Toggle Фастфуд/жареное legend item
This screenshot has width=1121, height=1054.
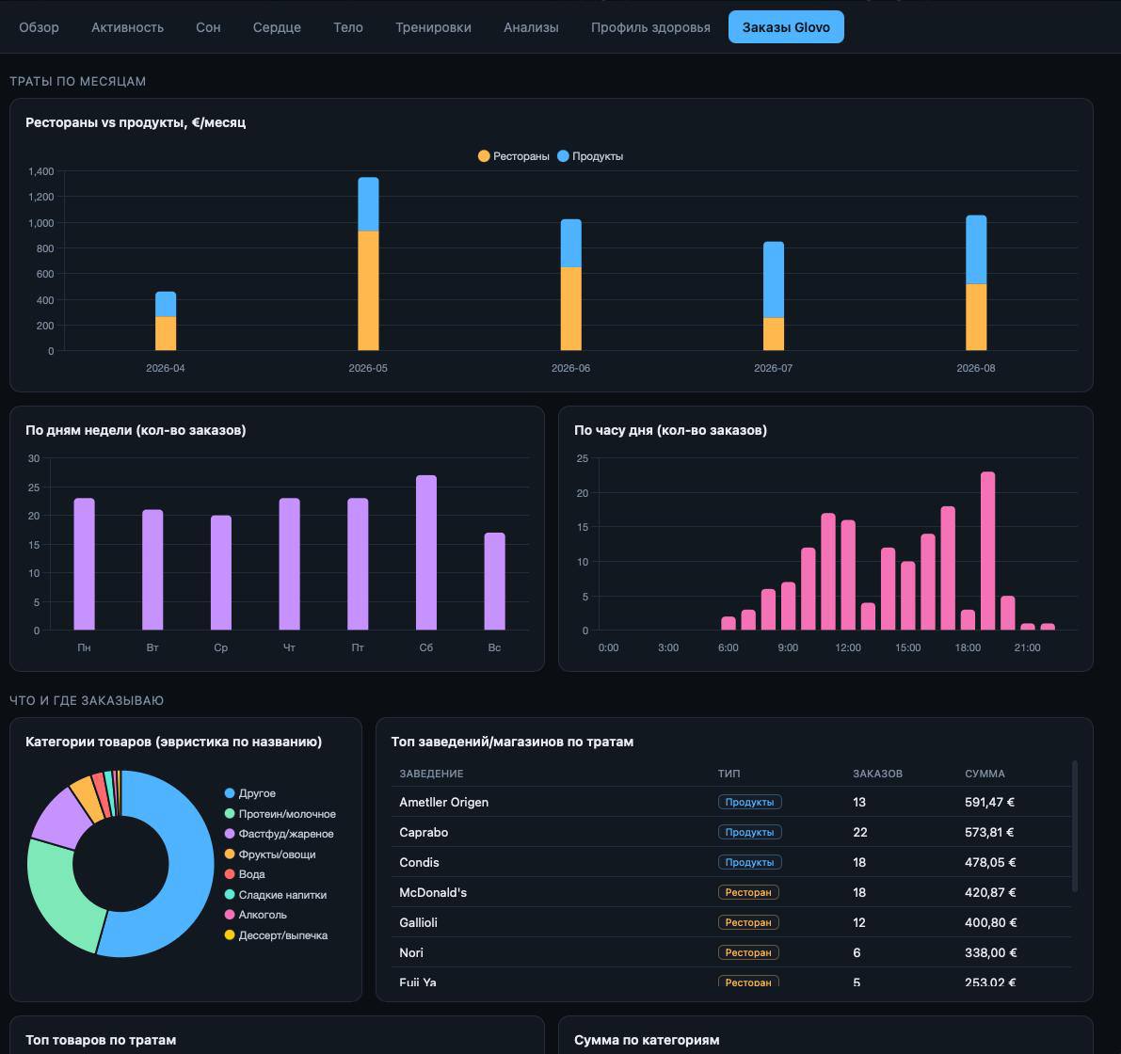pos(279,834)
